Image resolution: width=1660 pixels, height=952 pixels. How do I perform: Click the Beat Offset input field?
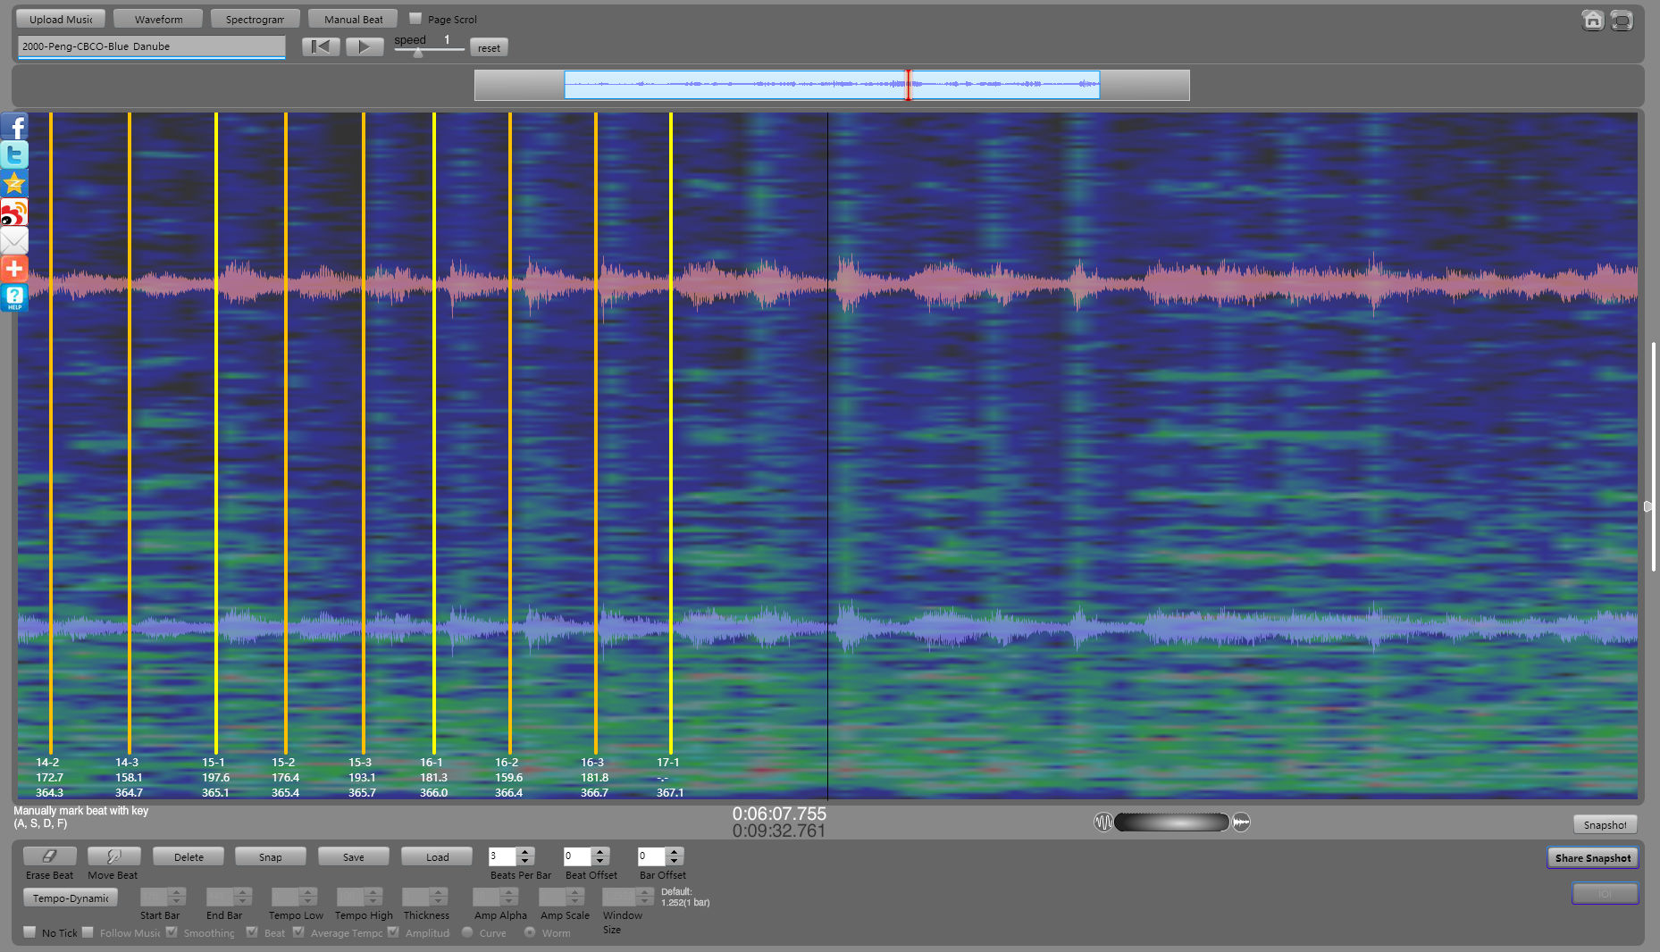577,856
